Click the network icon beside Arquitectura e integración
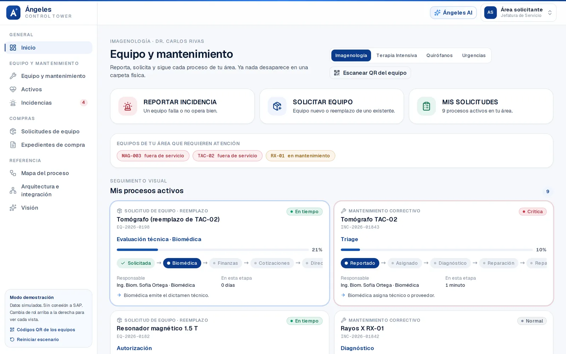The image size is (566, 354). (13, 190)
